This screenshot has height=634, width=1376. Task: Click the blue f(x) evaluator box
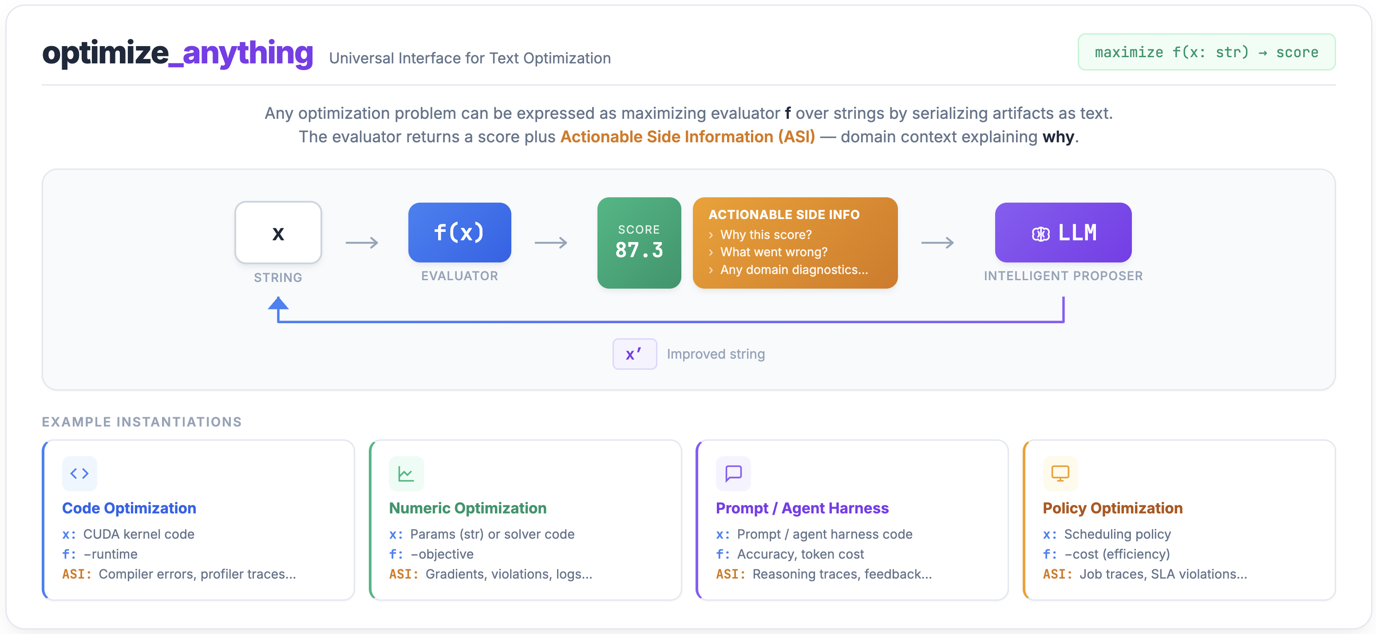point(459,233)
